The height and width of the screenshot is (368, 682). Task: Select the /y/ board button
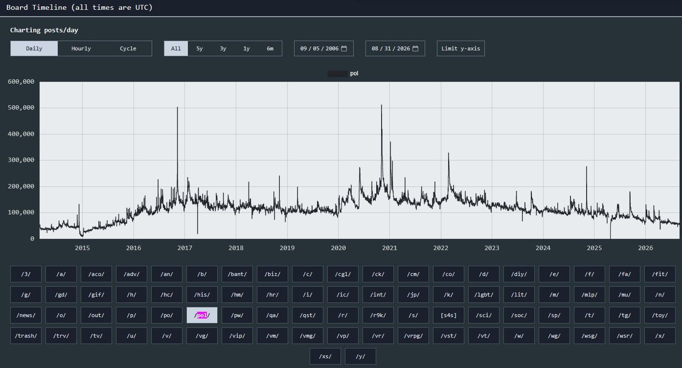(361, 356)
